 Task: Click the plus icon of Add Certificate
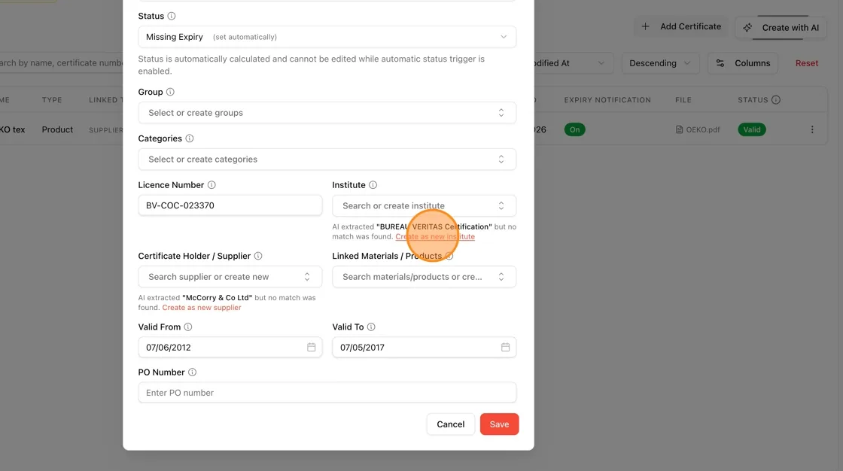tap(646, 26)
